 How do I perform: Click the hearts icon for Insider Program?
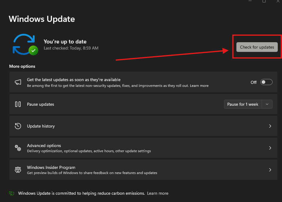(18, 170)
